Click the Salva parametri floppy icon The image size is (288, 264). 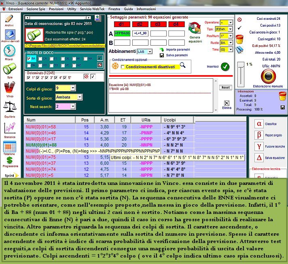(x=162, y=55)
